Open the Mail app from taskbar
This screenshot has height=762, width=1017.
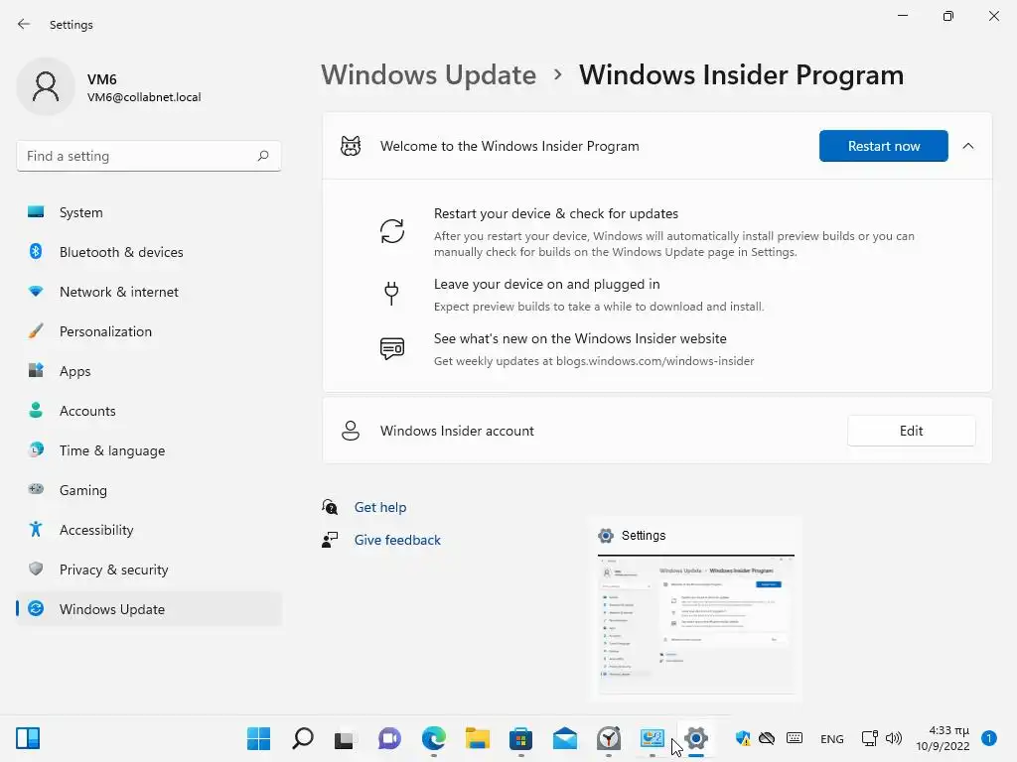[x=565, y=738]
